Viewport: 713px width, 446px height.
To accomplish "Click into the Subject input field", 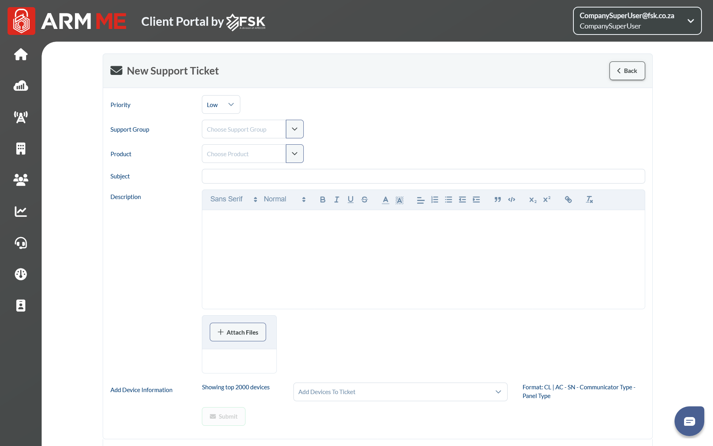I will pyautogui.click(x=423, y=176).
